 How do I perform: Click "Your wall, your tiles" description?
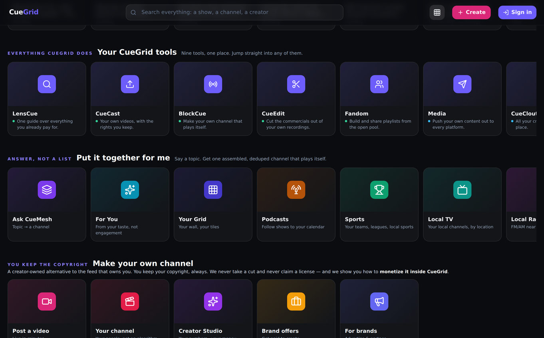coord(199,227)
